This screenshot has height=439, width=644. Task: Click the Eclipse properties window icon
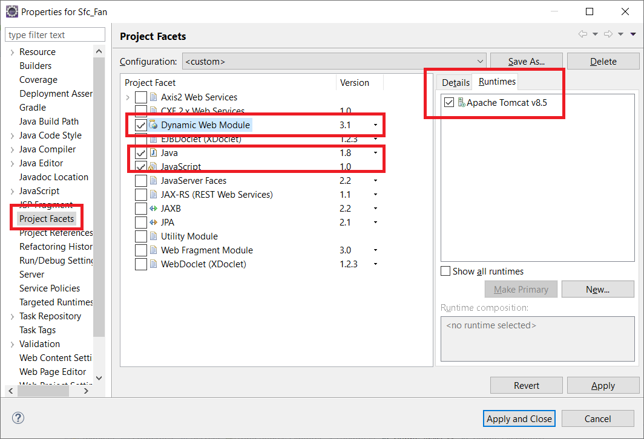[x=12, y=11]
